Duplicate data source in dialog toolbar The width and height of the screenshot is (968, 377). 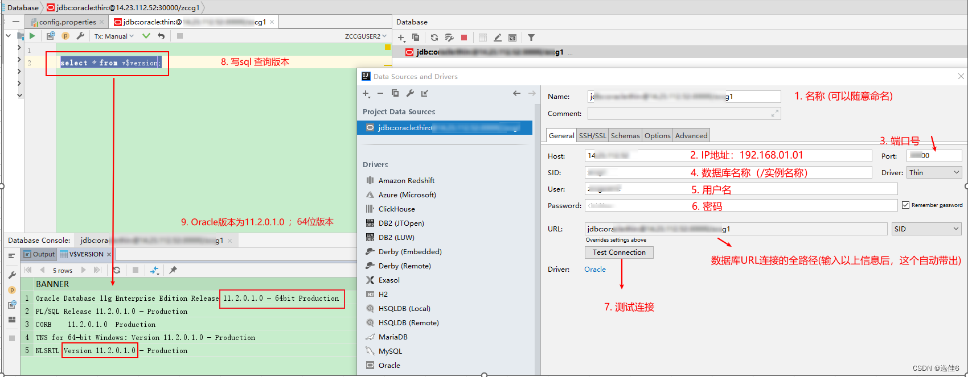tap(395, 93)
